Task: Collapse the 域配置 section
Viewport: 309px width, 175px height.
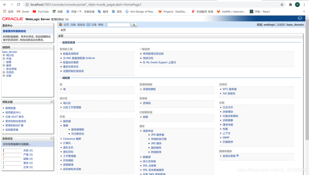Action: coord(60,78)
